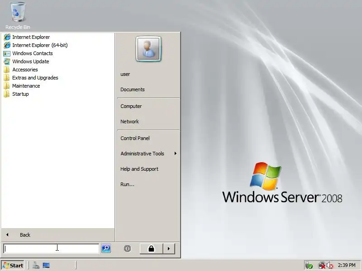Image resolution: width=362 pixels, height=271 pixels.
Task: Click the 2:39 PM clock
Action: (x=347, y=265)
